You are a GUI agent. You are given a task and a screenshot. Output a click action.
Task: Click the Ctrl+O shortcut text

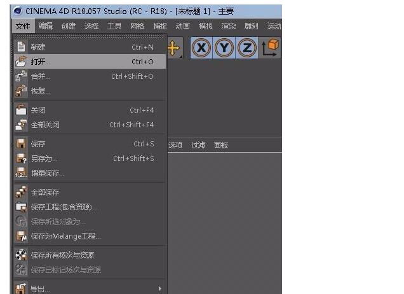point(142,62)
